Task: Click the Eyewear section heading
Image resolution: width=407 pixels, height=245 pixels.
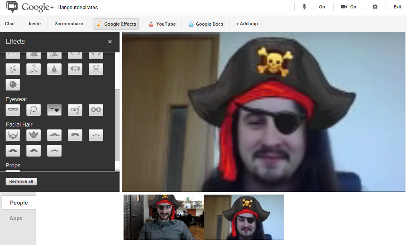Action: pyautogui.click(x=16, y=99)
